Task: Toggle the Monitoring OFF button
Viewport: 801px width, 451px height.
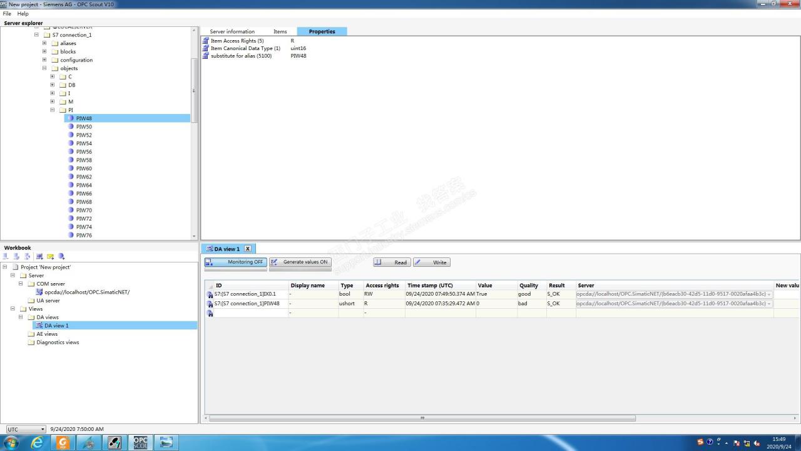Action: [235, 262]
